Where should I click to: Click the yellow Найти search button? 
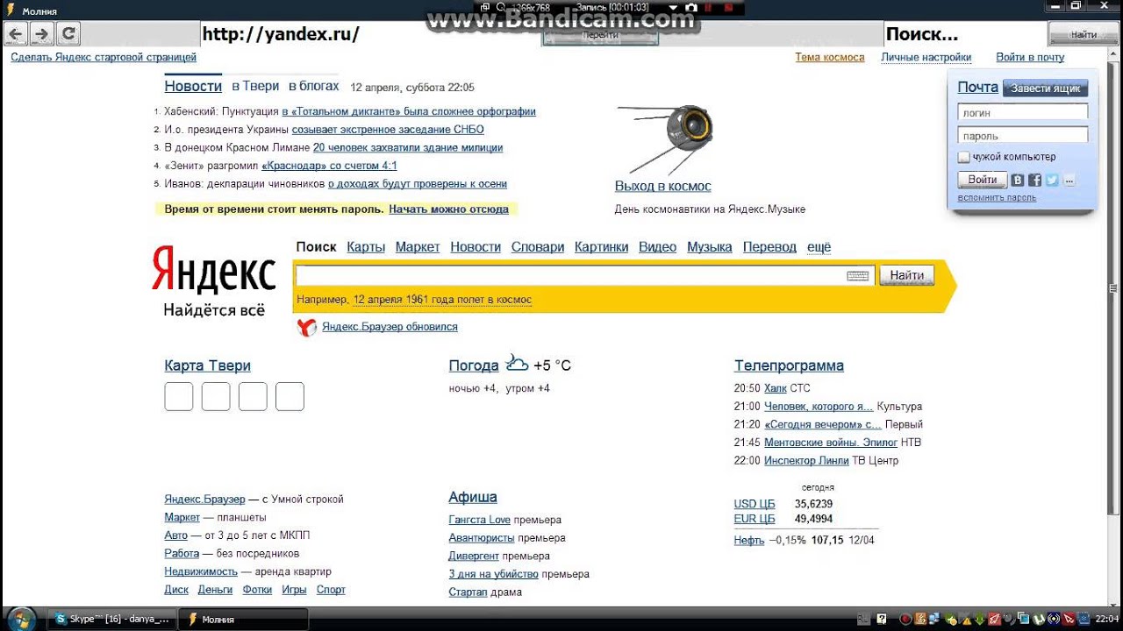906,275
